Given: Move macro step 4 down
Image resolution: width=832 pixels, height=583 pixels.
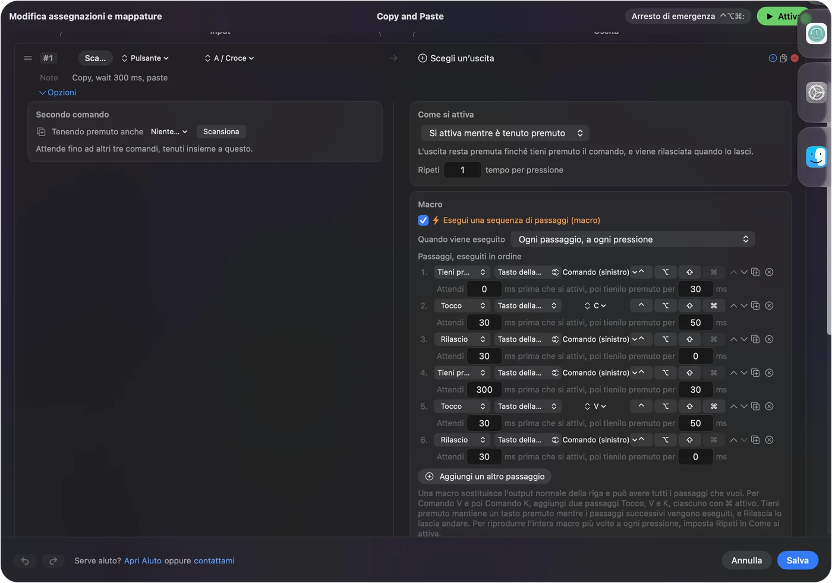Looking at the screenshot, I should [744, 373].
